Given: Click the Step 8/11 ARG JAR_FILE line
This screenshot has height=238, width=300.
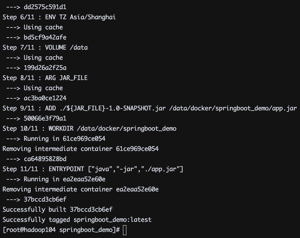Looking at the screenshot, I should [45, 78].
